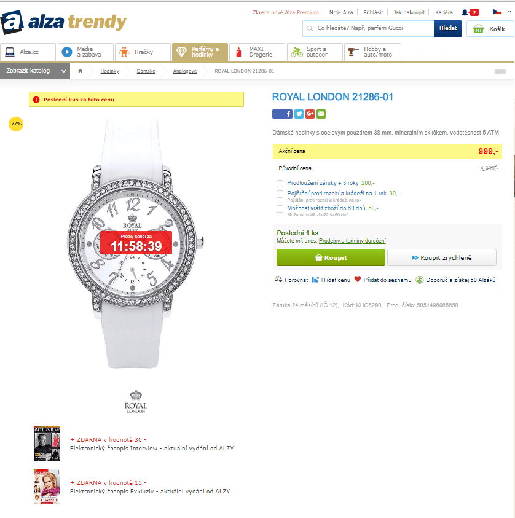Check Pojištění proti rozbití a krádeži
The image size is (515, 518).
tap(280, 194)
